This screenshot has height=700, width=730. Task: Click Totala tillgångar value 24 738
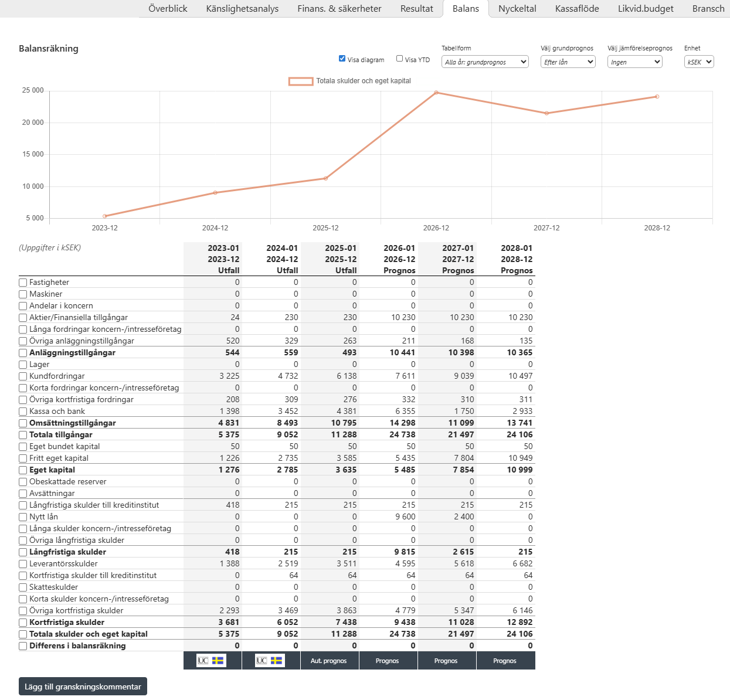[x=402, y=434]
